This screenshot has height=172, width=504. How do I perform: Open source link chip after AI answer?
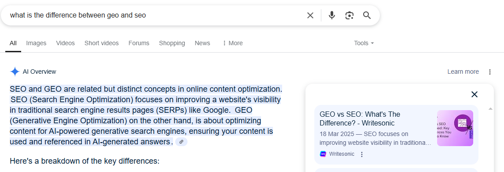[181, 142]
